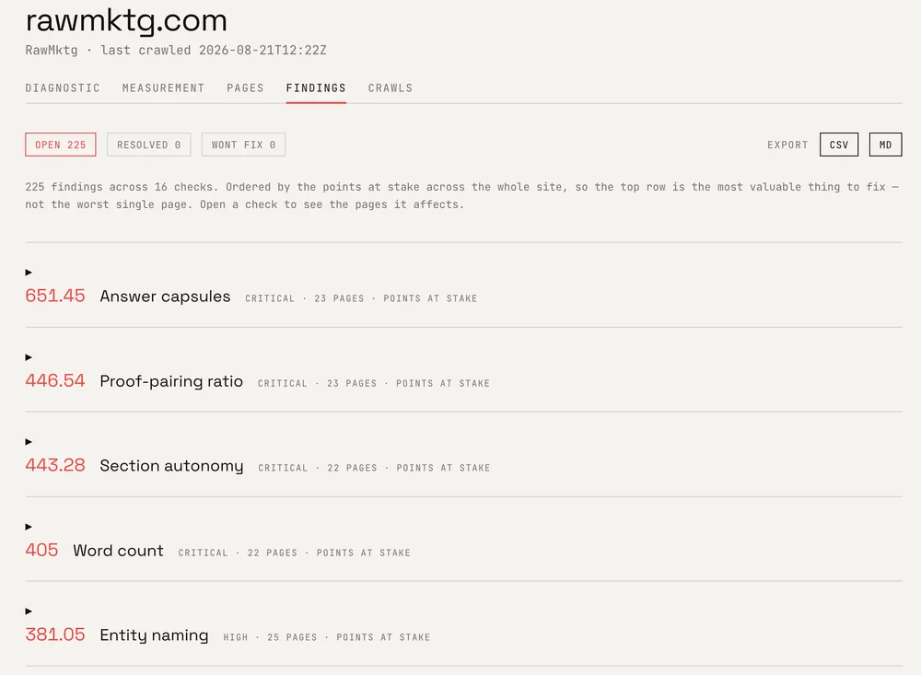The height and width of the screenshot is (675, 921).
Task: Click the Entity naming HIGH 25 pages label
Action: click(x=327, y=637)
